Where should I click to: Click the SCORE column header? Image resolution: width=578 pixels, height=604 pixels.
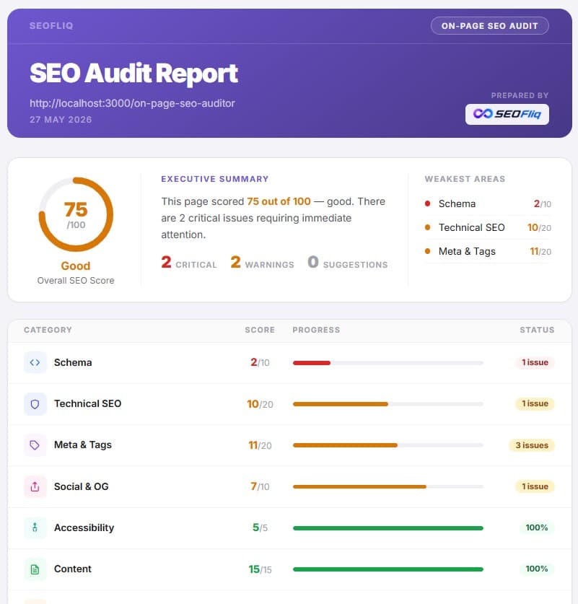pyautogui.click(x=260, y=330)
